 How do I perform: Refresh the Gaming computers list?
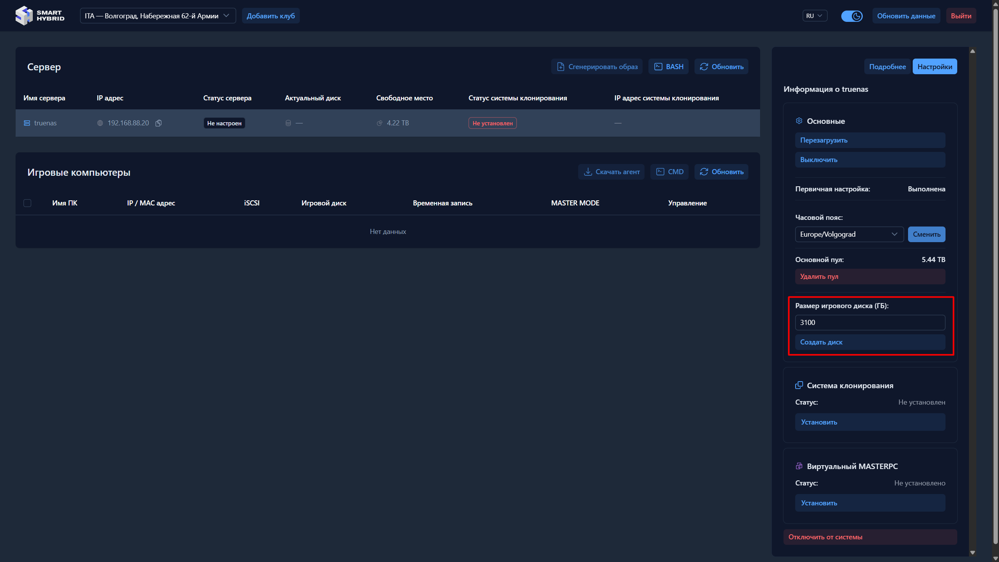[x=721, y=172]
